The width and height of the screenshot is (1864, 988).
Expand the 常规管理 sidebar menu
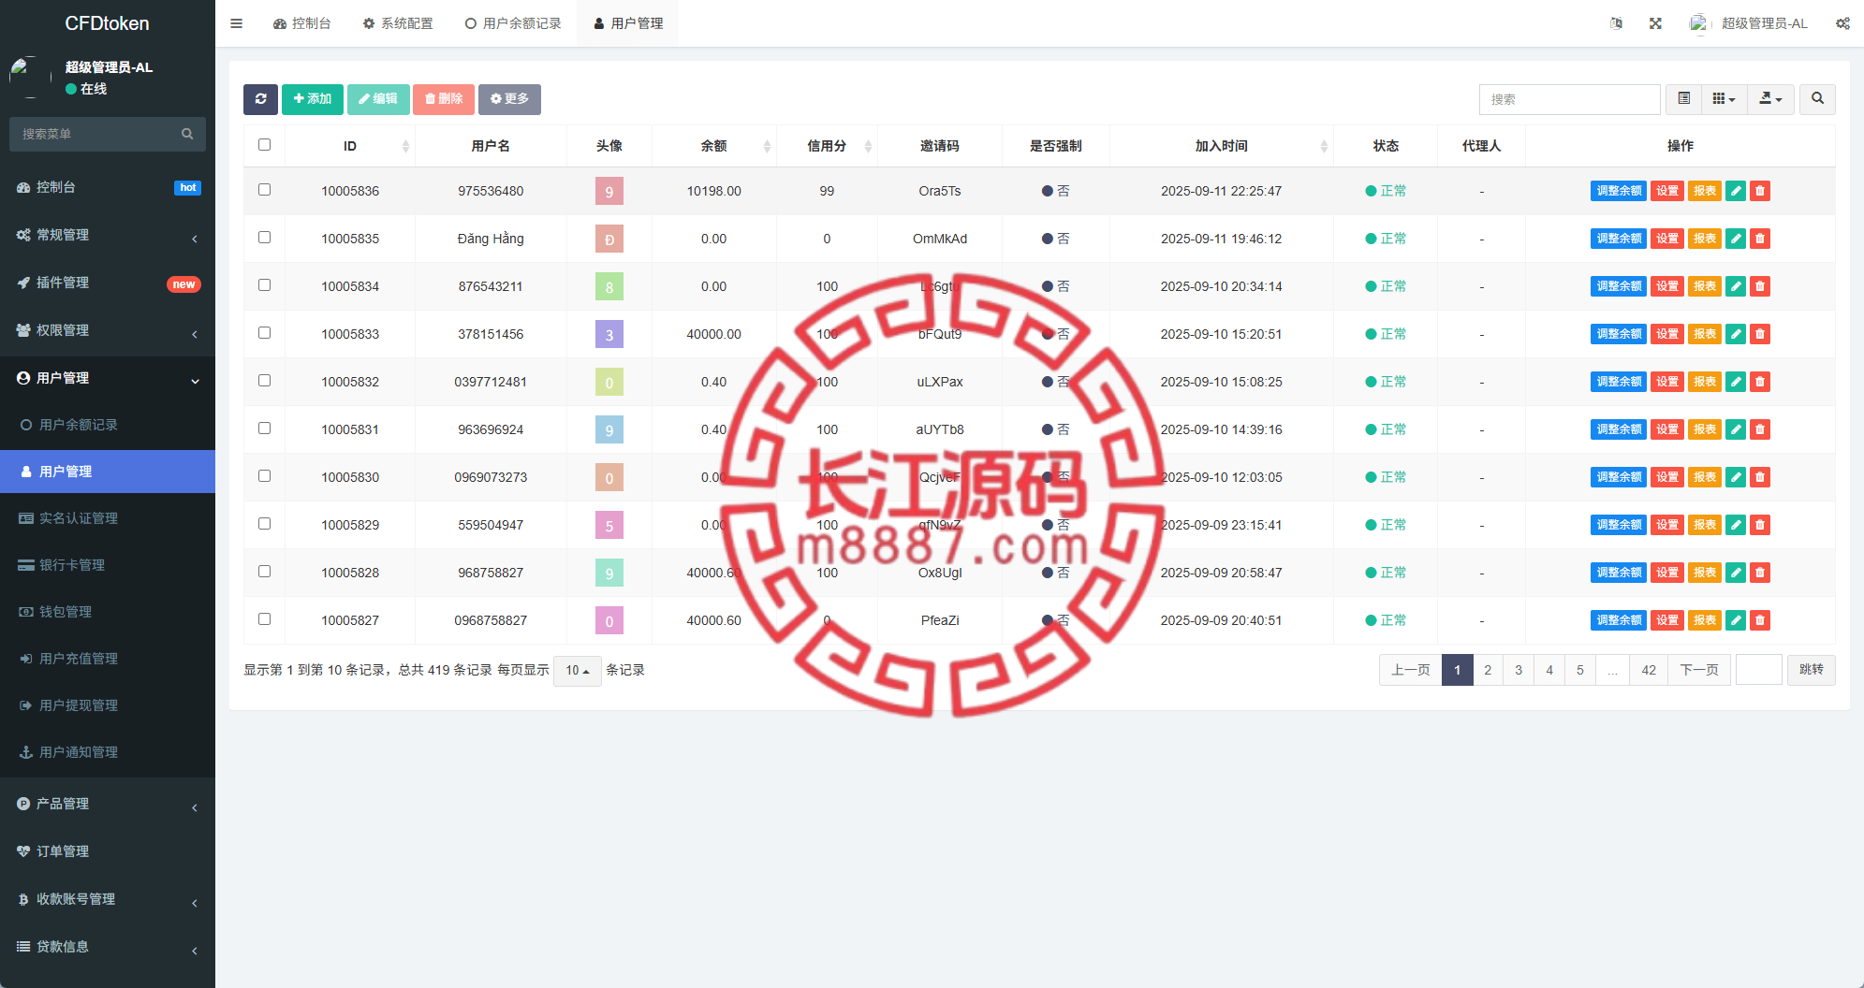coord(108,235)
